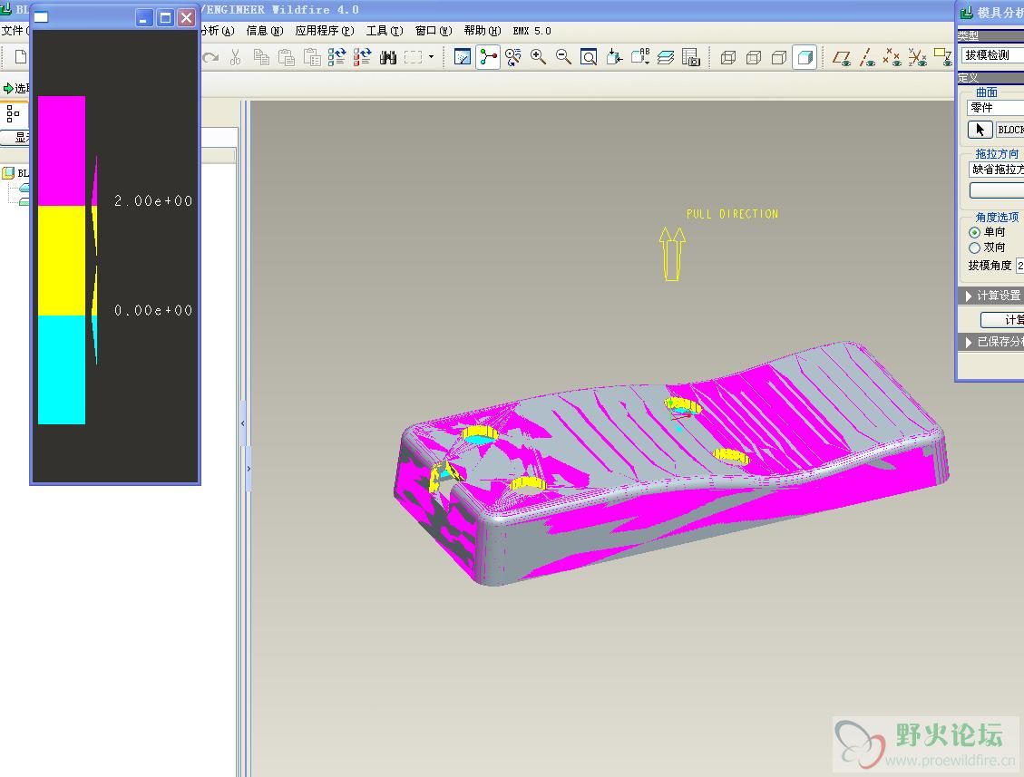The width and height of the screenshot is (1024, 777).
Task: Open the 应用程序(P) menu
Action: [x=325, y=31]
